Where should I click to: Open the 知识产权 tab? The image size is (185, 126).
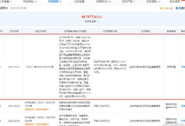coord(129,2)
